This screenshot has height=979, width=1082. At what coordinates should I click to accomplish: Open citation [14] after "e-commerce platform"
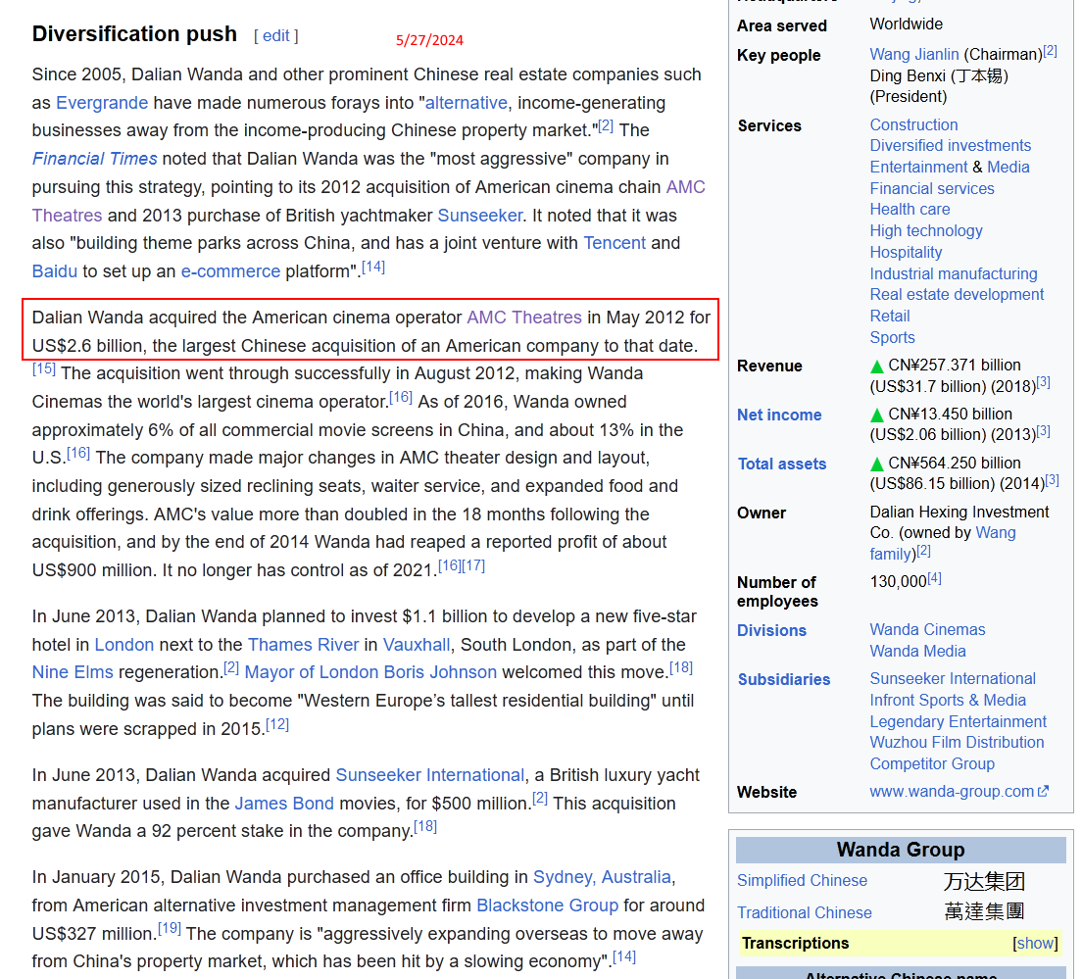373,267
